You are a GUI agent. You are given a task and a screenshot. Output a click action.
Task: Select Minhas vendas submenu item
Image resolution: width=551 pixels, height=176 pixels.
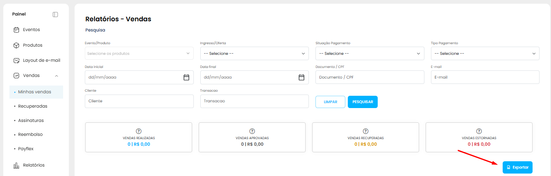click(36, 92)
